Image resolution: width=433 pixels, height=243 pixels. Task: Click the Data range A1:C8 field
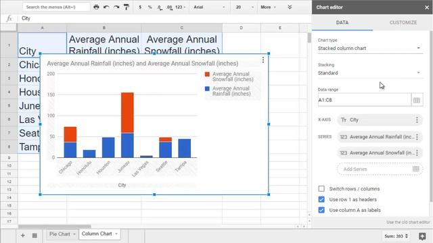pyautogui.click(x=364, y=100)
